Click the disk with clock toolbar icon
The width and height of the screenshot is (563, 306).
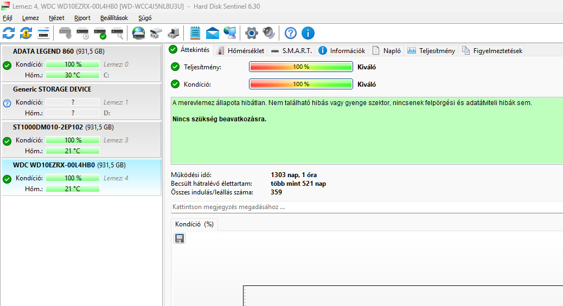pyautogui.click(x=82, y=33)
